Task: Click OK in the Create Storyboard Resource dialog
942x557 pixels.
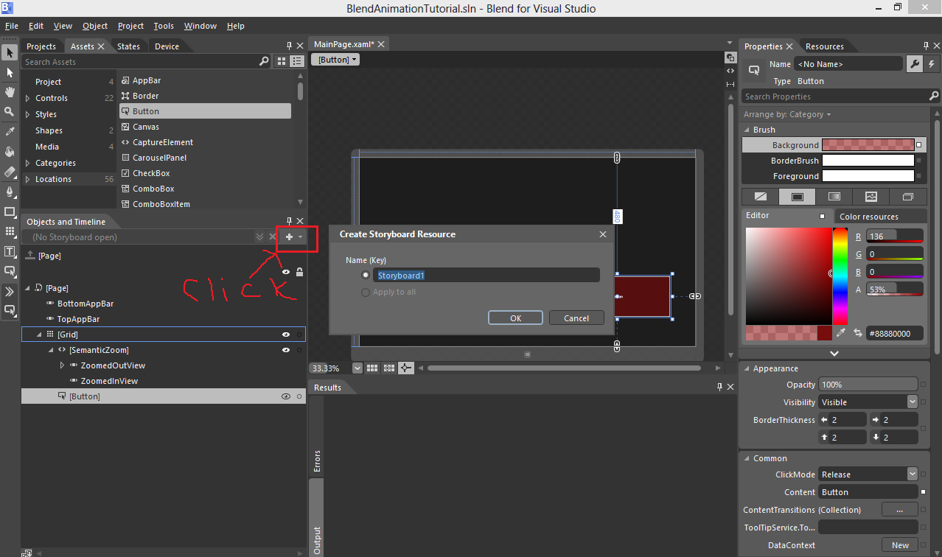Action: [515, 318]
